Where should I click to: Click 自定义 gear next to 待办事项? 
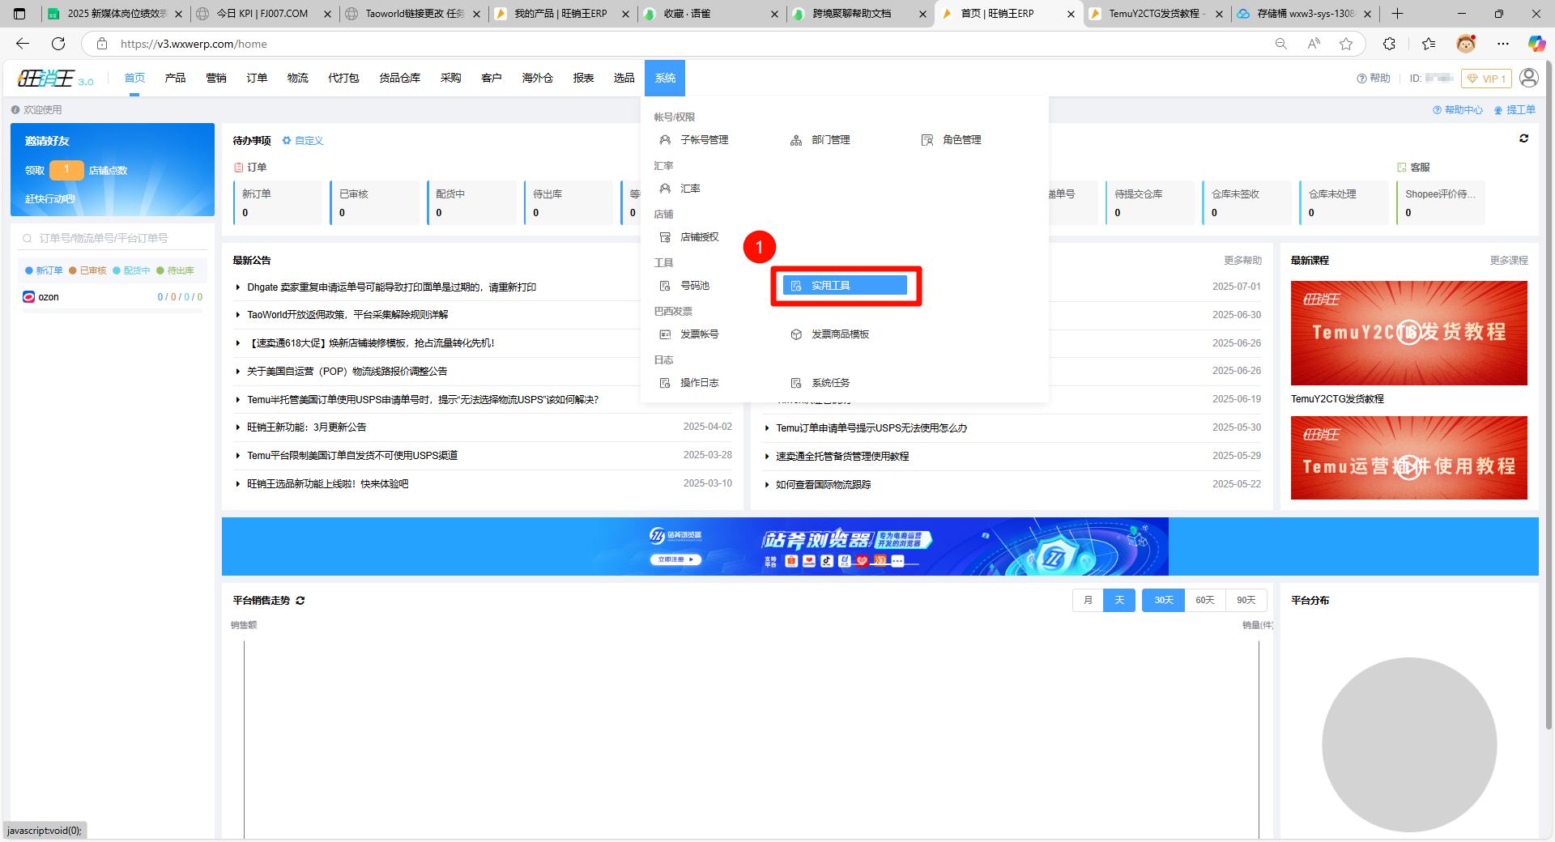click(303, 141)
